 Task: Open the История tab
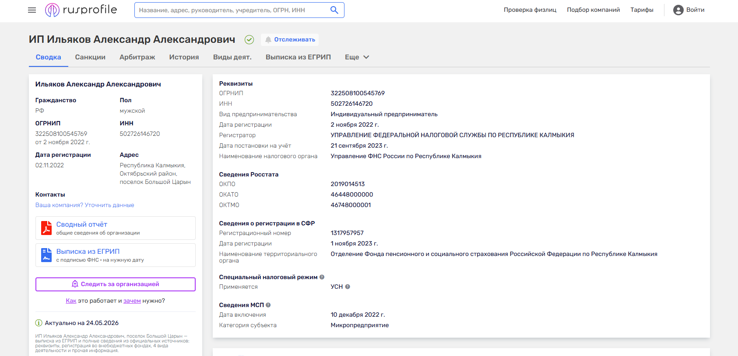[184, 57]
